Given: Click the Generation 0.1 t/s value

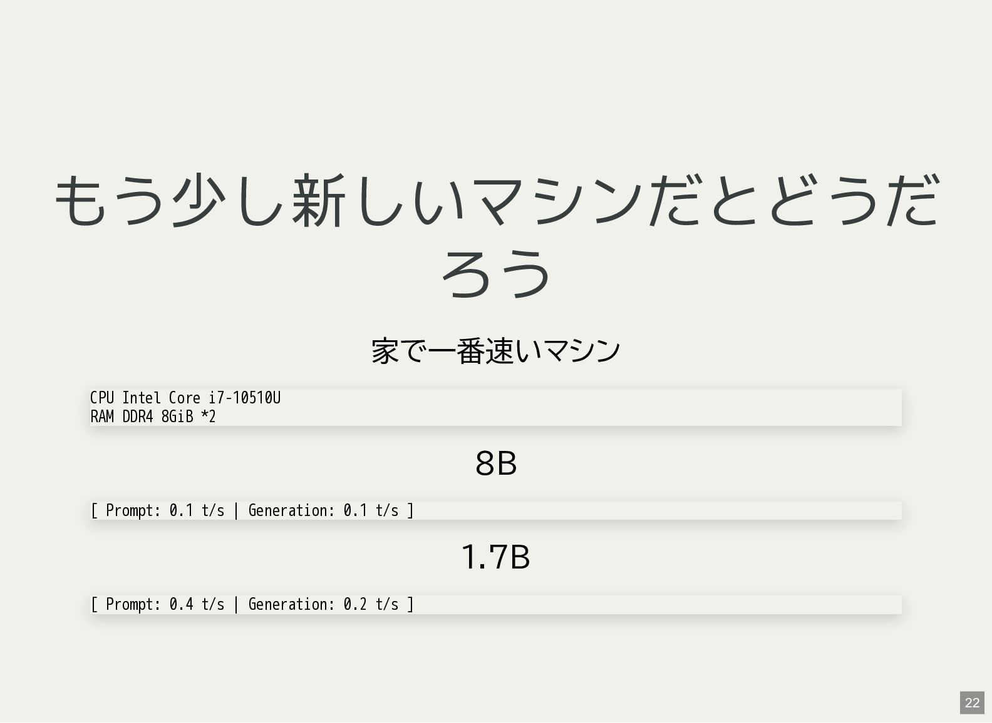Looking at the screenshot, I should 324,510.
